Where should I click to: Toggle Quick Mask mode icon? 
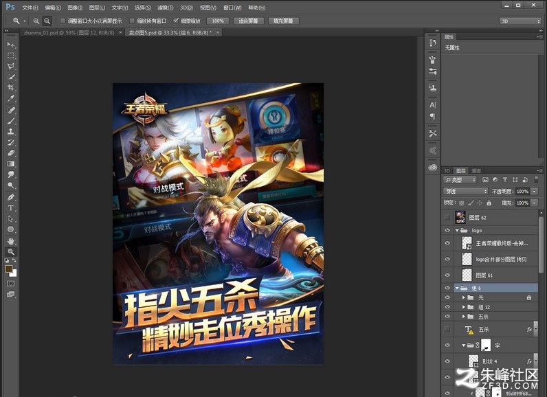coord(11,284)
